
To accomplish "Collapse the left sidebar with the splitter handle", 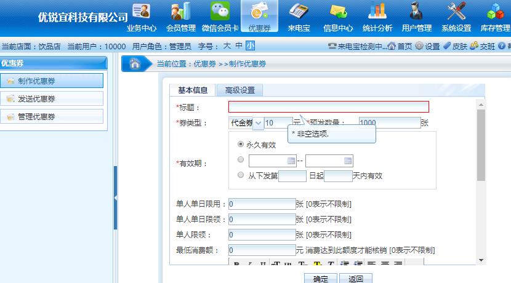I will (x=115, y=197).
